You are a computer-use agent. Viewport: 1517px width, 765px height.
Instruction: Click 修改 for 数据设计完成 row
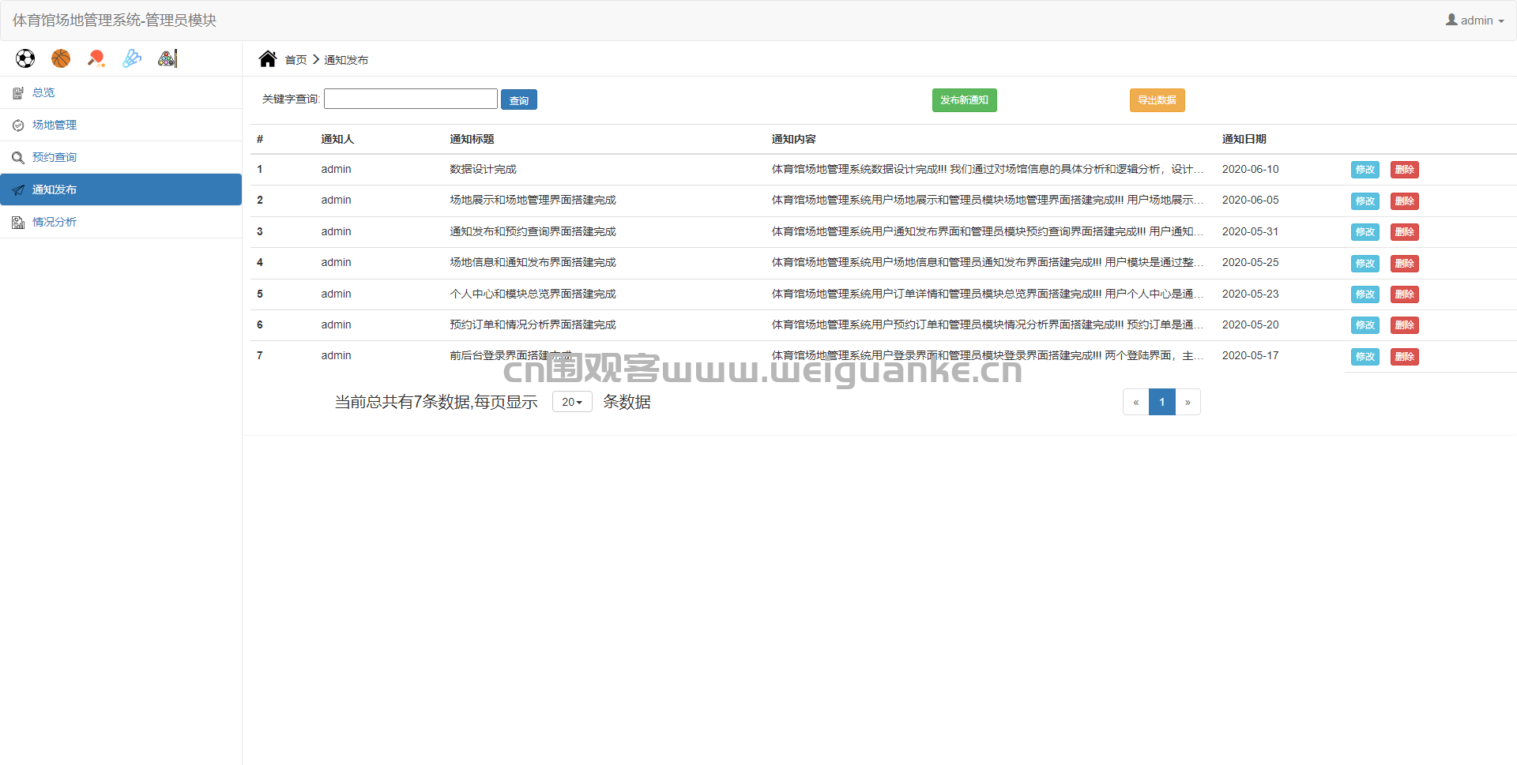point(1365,170)
